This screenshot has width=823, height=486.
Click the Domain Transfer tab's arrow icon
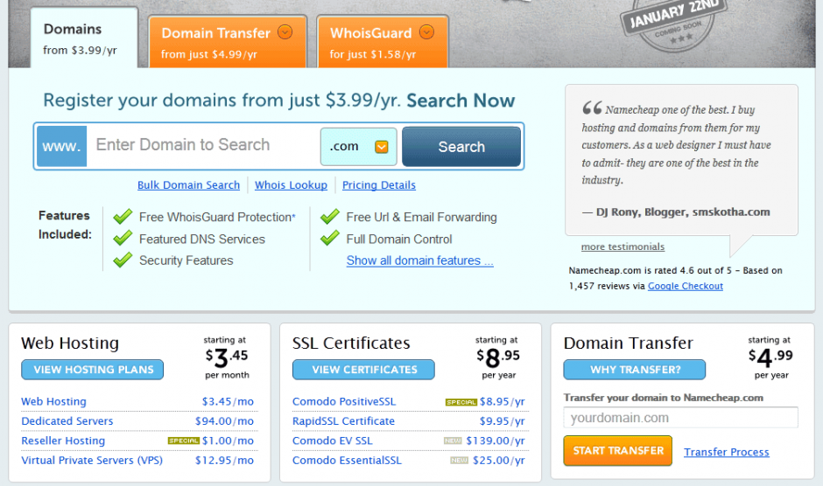pyautogui.click(x=285, y=32)
